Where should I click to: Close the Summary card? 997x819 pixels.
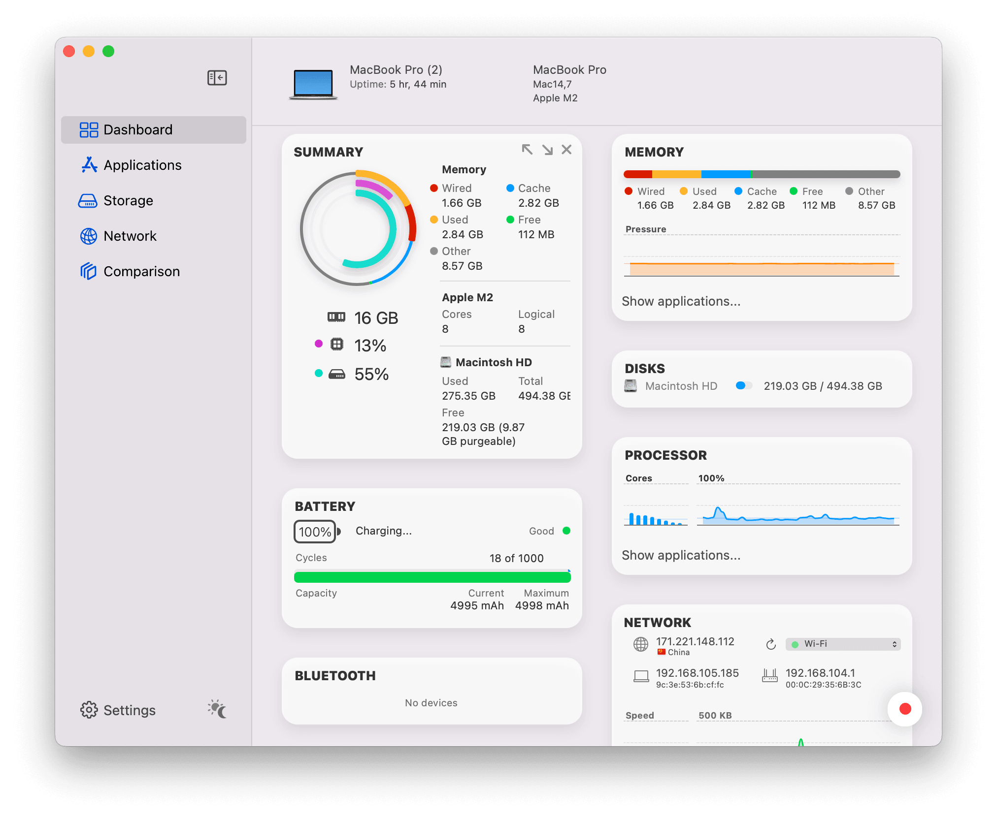pos(566,150)
